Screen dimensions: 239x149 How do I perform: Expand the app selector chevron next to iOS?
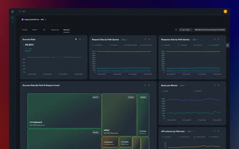(45, 20)
